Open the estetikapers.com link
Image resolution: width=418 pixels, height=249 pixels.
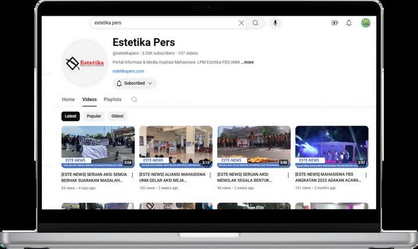pyautogui.click(x=128, y=71)
